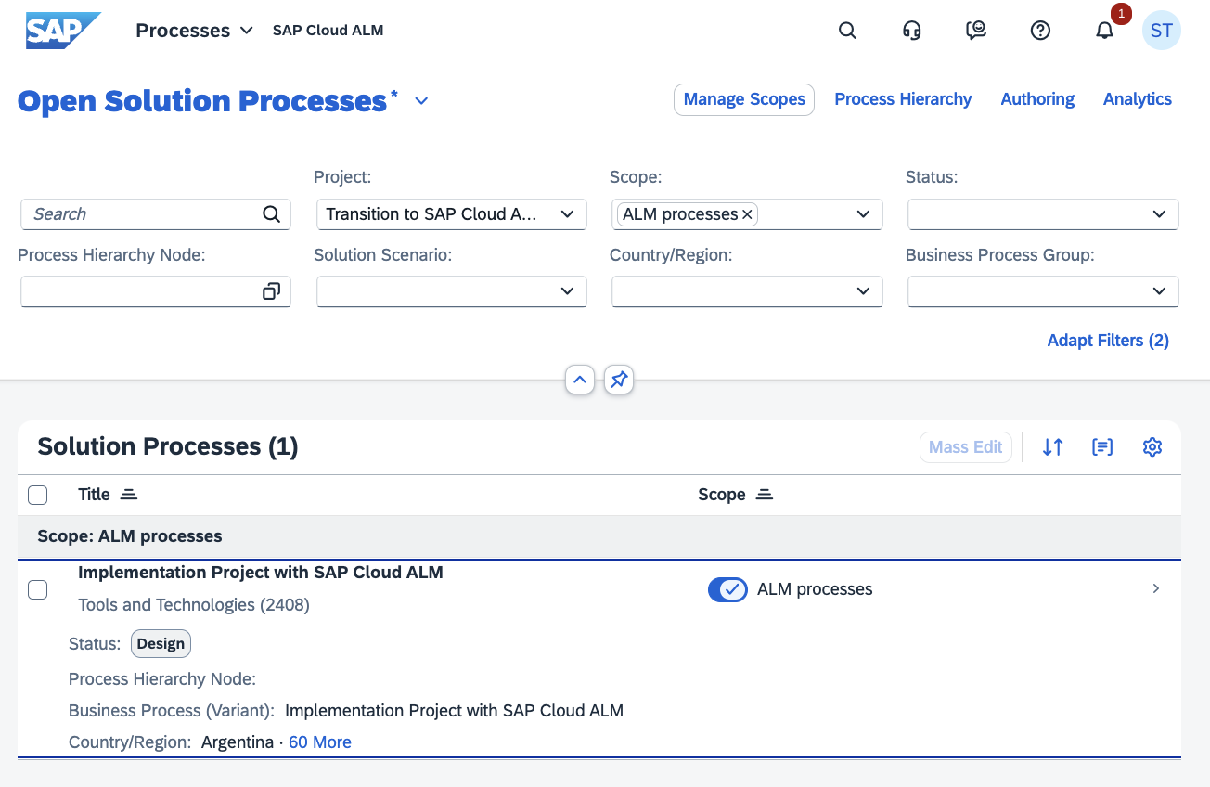Click in the Search input field
This screenshot has height=787, width=1210.
pyautogui.click(x=144, y=214)
